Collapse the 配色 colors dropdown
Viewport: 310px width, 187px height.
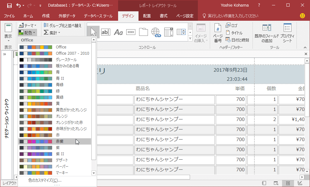point(27,32)
